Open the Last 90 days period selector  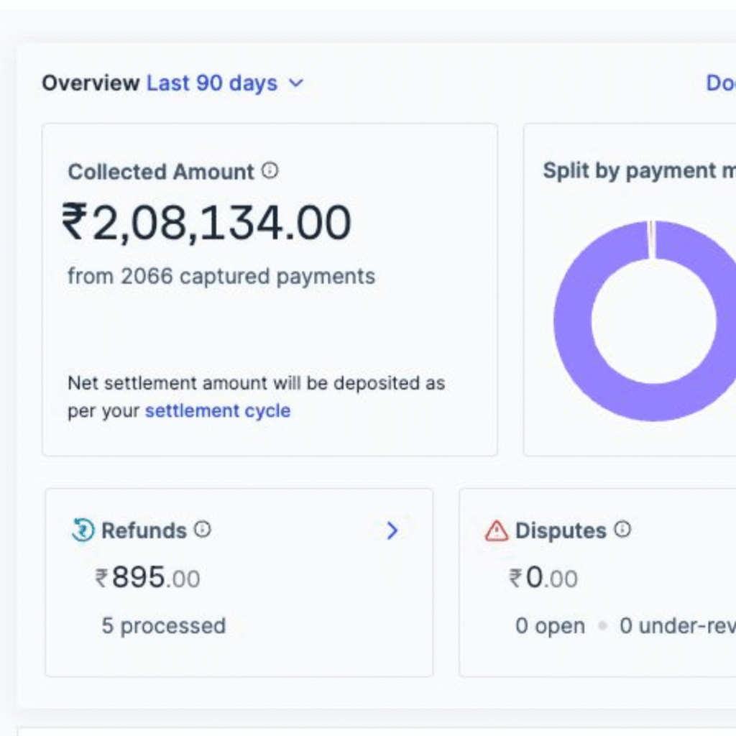(x=211, y=83)
